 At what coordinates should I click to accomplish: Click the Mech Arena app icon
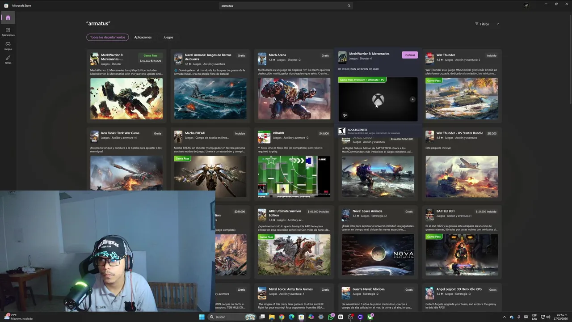262,59
